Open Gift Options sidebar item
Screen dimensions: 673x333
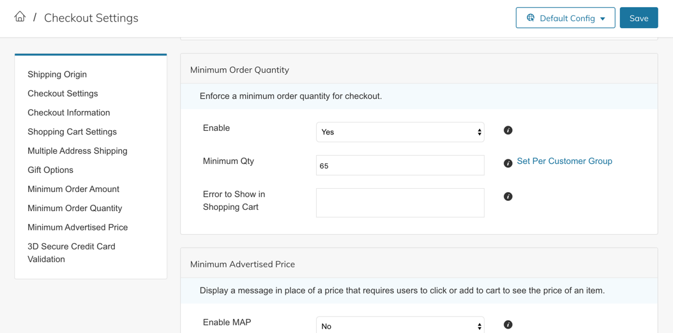pos(50,170)
